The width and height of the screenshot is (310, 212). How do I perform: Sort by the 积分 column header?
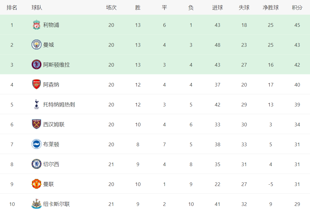297,8
